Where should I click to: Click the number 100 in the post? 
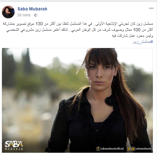pyautogui.click(x=137, y=30)
